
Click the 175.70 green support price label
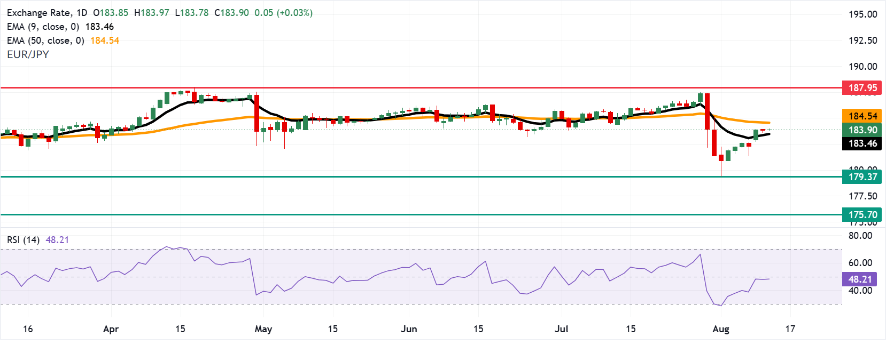pos(862,215)
